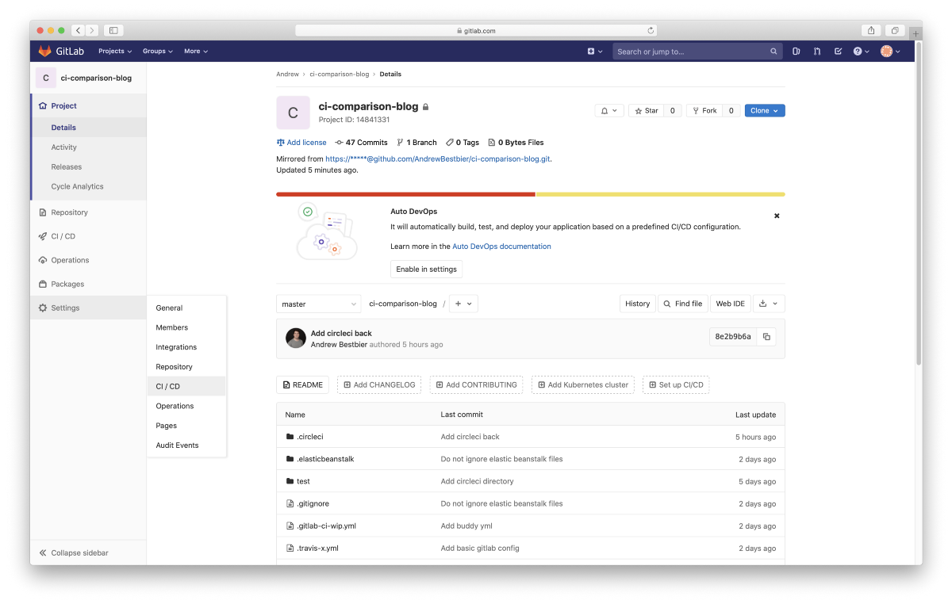Open the Web IDE
Screen dimensions: 952x604
[x=730, y=304]
